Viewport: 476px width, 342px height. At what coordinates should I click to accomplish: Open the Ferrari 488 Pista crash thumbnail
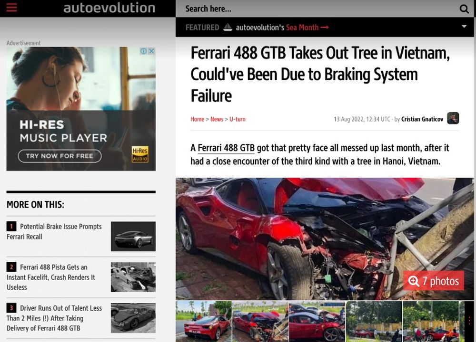[x=133, y=277]
